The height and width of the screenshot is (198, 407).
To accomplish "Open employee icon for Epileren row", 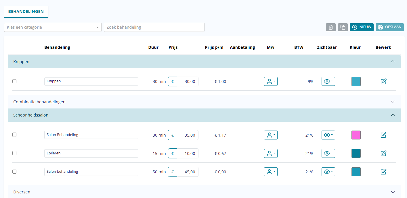I will click(271, 154).
